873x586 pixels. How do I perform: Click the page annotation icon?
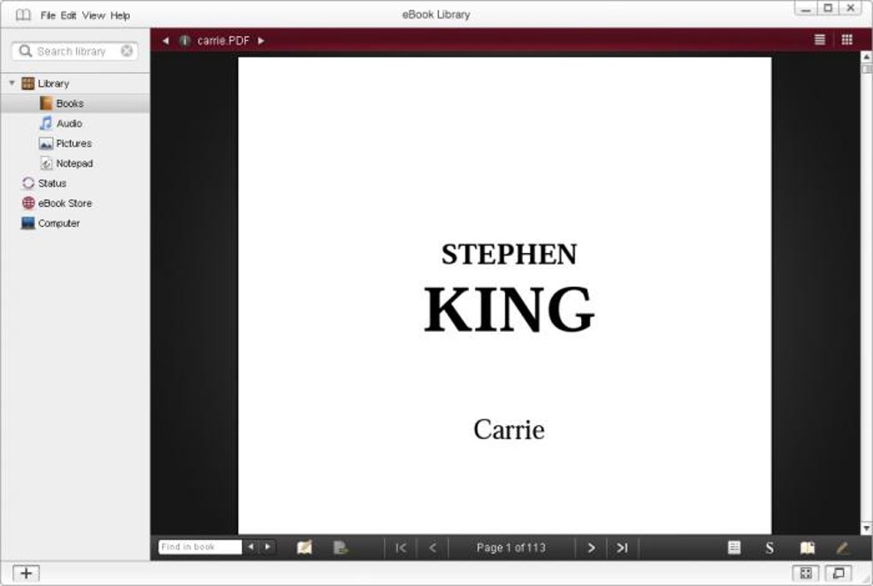(x=340, y=548)
